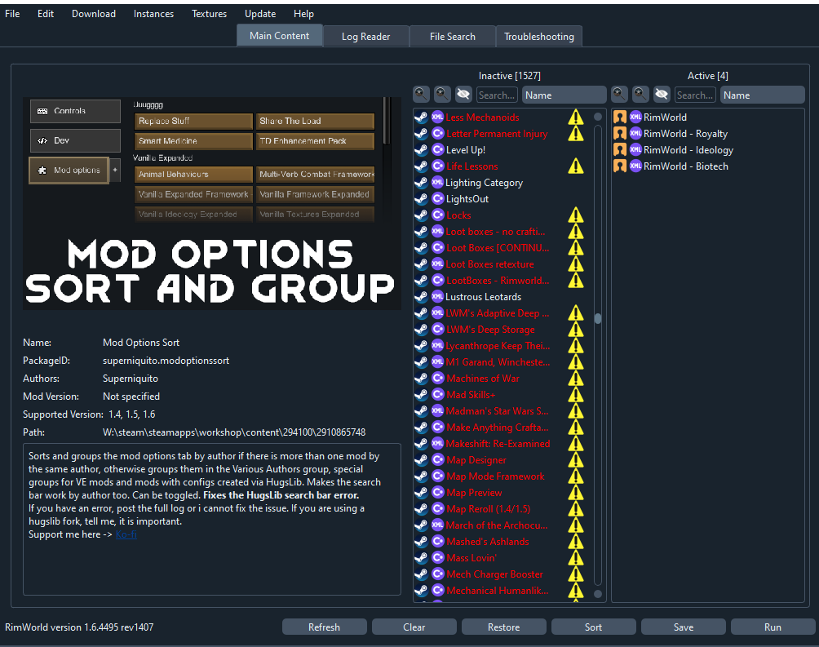Click the Ludeon icon next to RimWorld - Biotech

[x=619, y=166]
